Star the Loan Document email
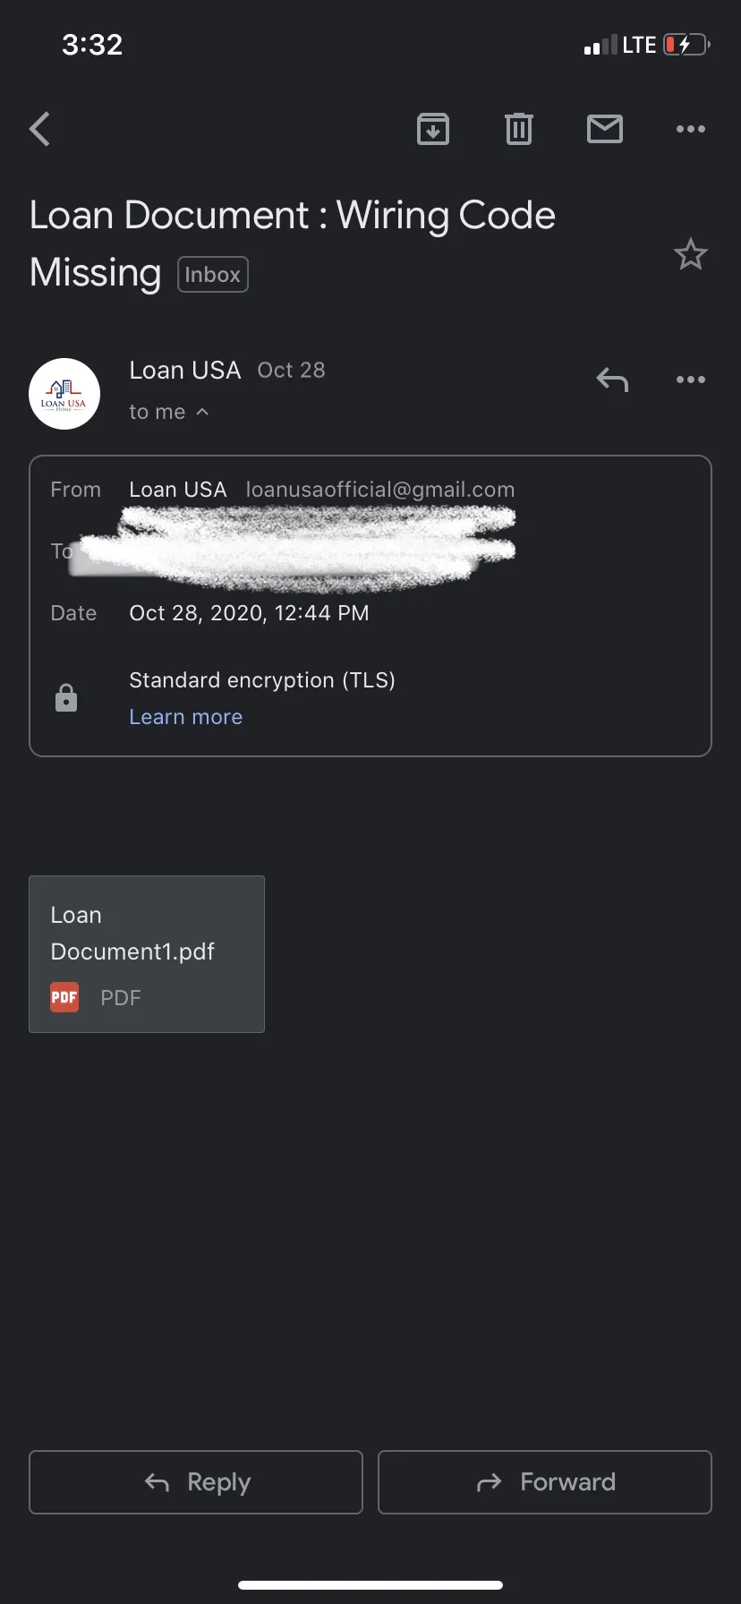The image size is (741, 1604). 691,255
